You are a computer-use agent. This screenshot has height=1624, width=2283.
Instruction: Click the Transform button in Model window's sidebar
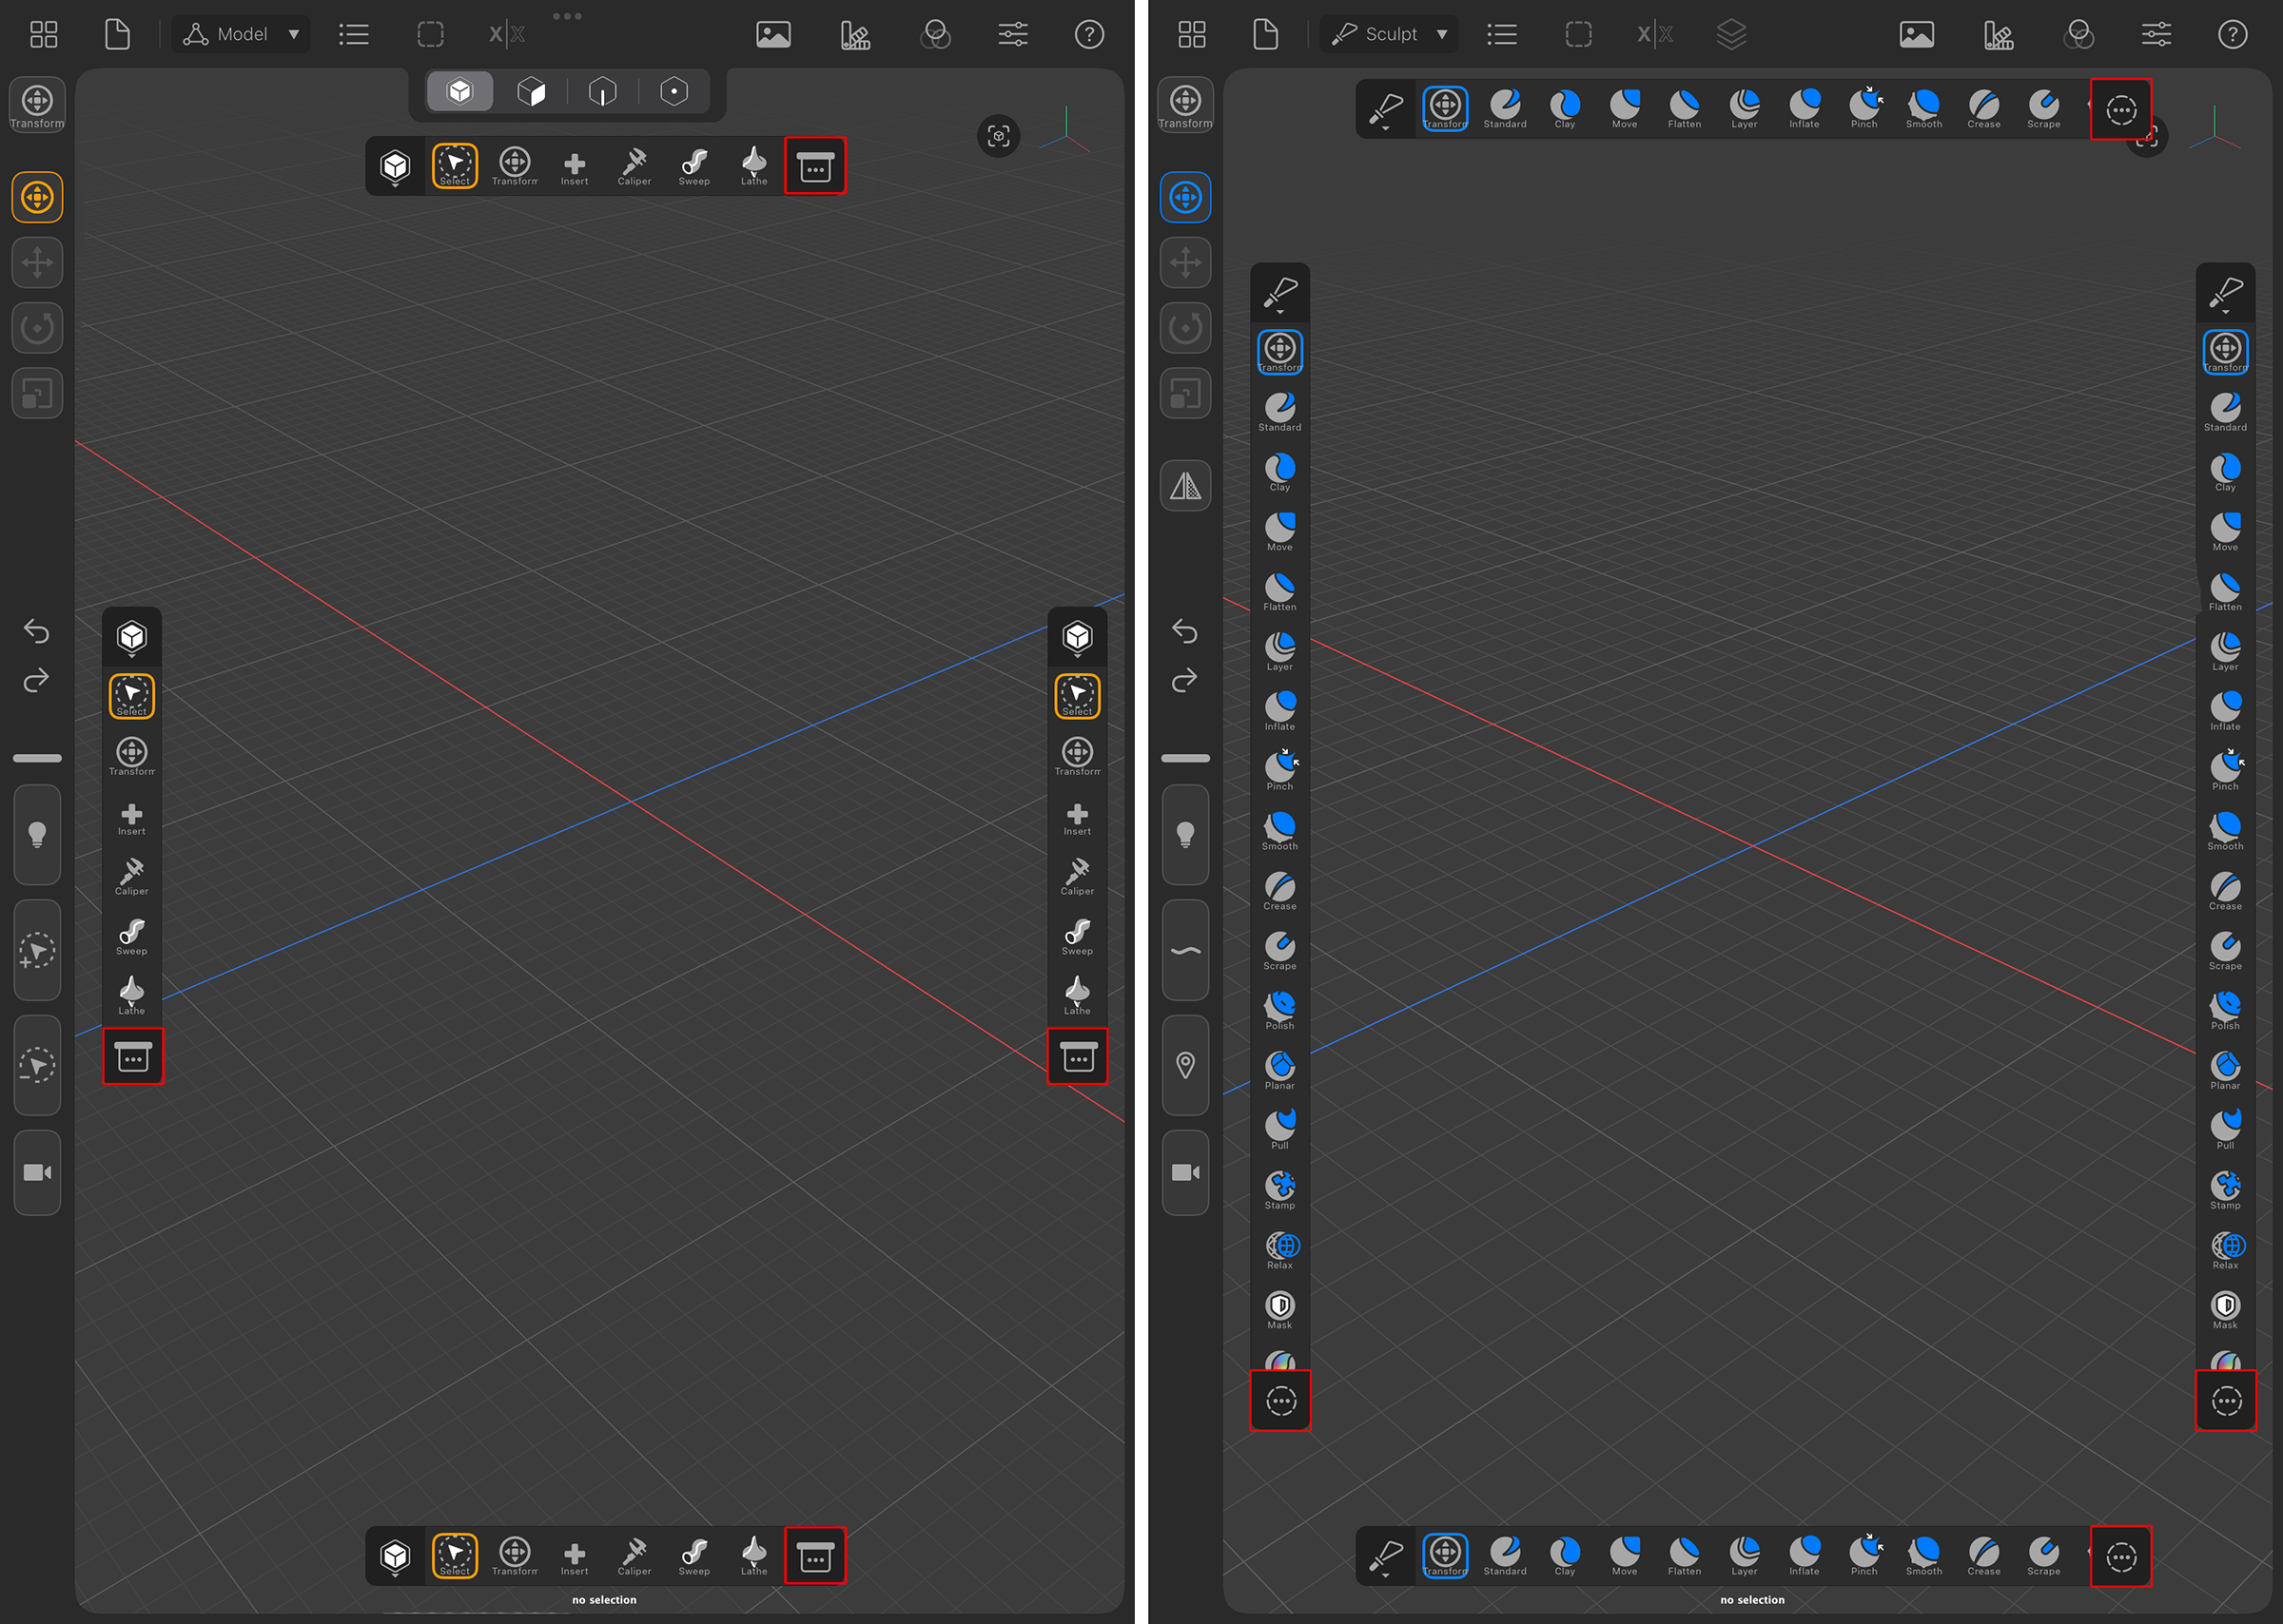point(37,105)
